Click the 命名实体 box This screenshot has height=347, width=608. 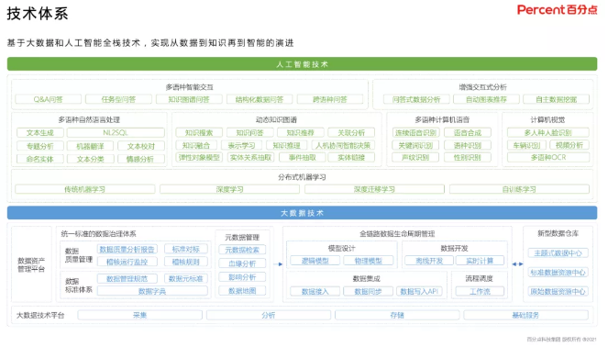point(40,159)
